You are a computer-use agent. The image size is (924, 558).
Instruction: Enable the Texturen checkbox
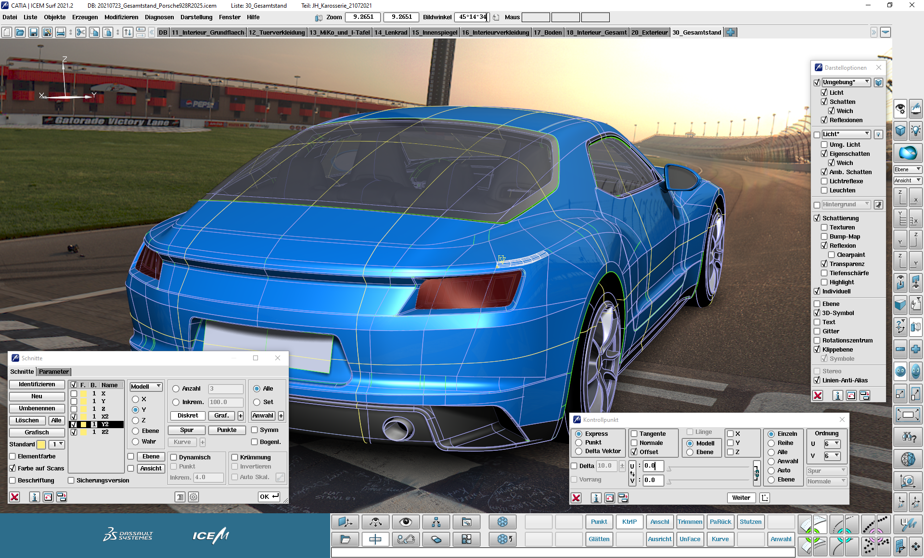click(x=824, y=228)
